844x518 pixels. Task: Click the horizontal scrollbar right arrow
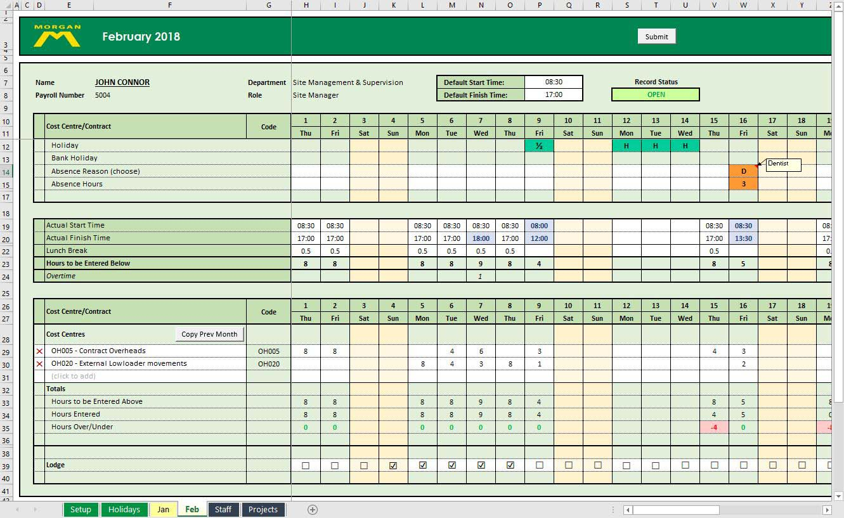click(827, 510)
